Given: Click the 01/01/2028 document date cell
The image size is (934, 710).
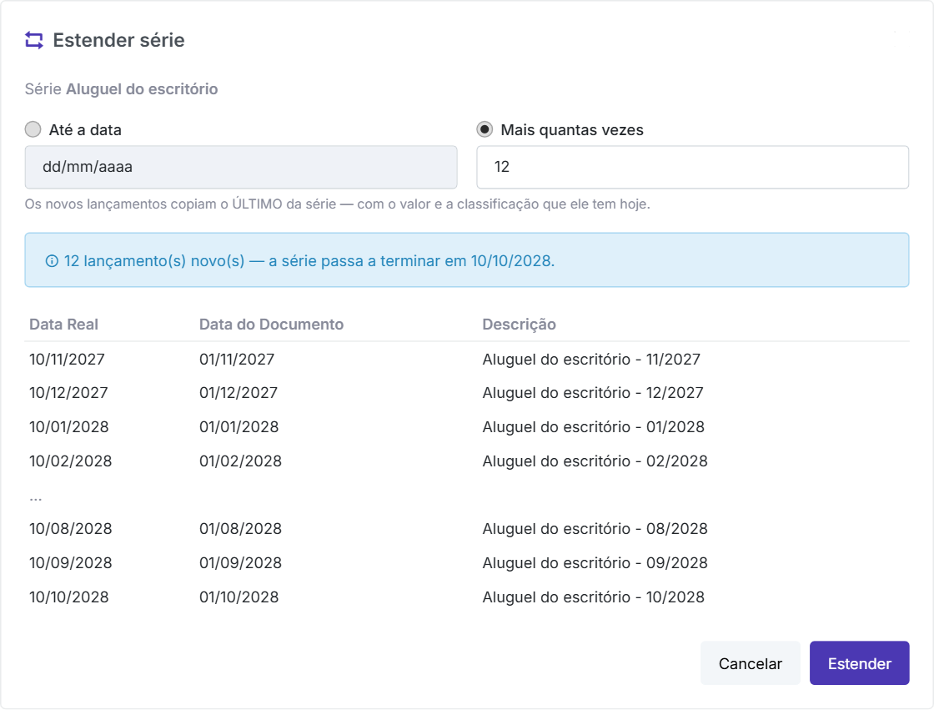Looking at the screenshot, I should click(x=239, y=427).
